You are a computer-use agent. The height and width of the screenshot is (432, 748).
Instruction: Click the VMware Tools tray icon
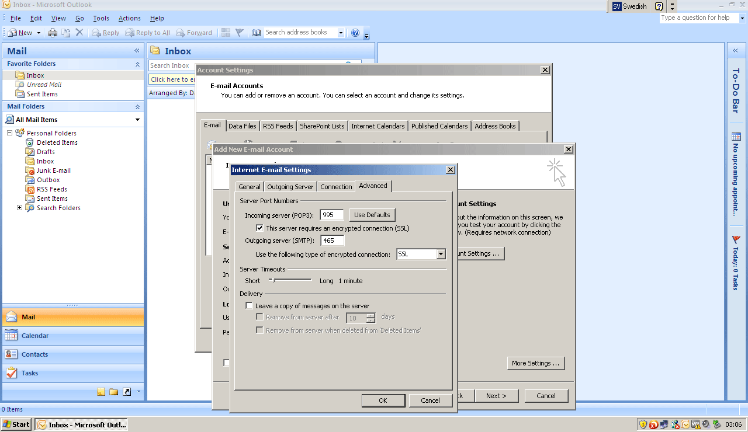695,425
